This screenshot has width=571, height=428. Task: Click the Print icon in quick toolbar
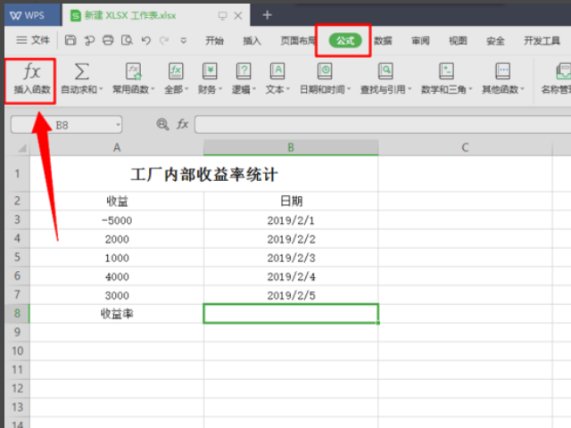click(108, 40)
